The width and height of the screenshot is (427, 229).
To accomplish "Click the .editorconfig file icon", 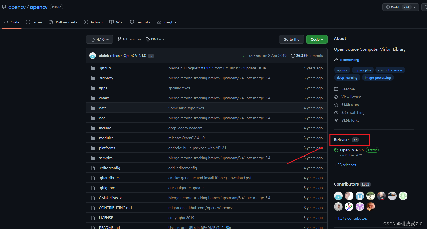I will (x=93, y=168).
